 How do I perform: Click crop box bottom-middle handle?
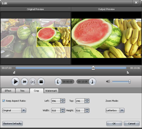click(54, 46)
